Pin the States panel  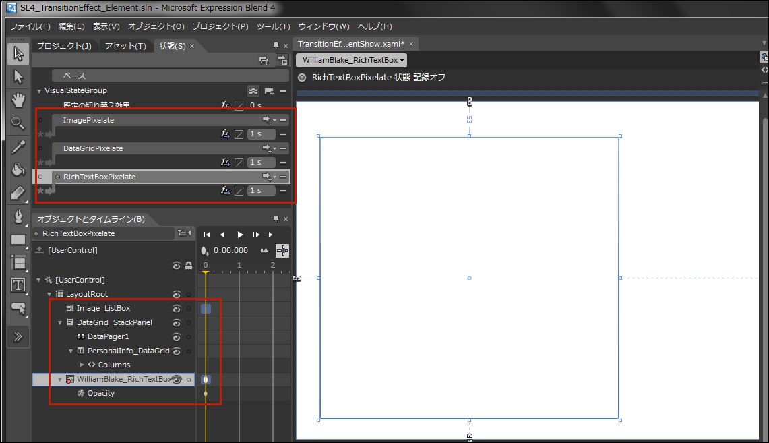pos(276,46)
